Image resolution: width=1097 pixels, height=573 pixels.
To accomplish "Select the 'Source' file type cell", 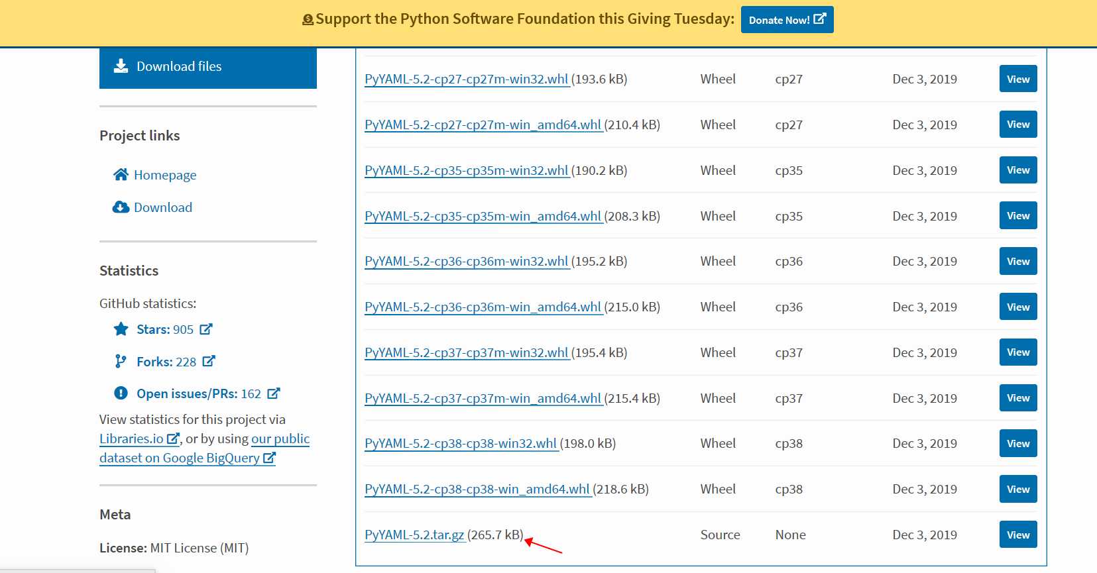I will 720,535.
